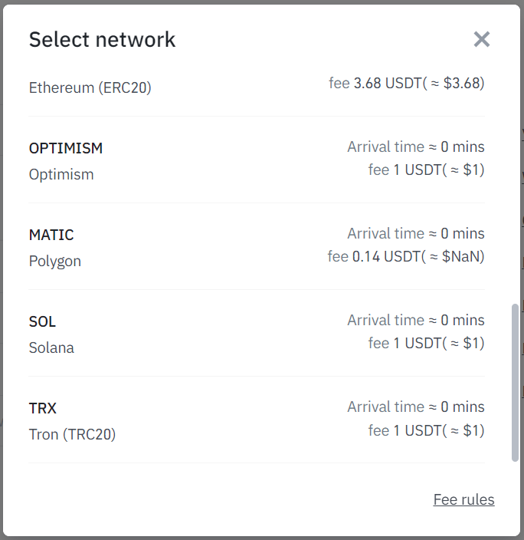Select the Ethereum (ERC20) network
524x540 pixels.
pyautogui.click(x=90, y=88)
